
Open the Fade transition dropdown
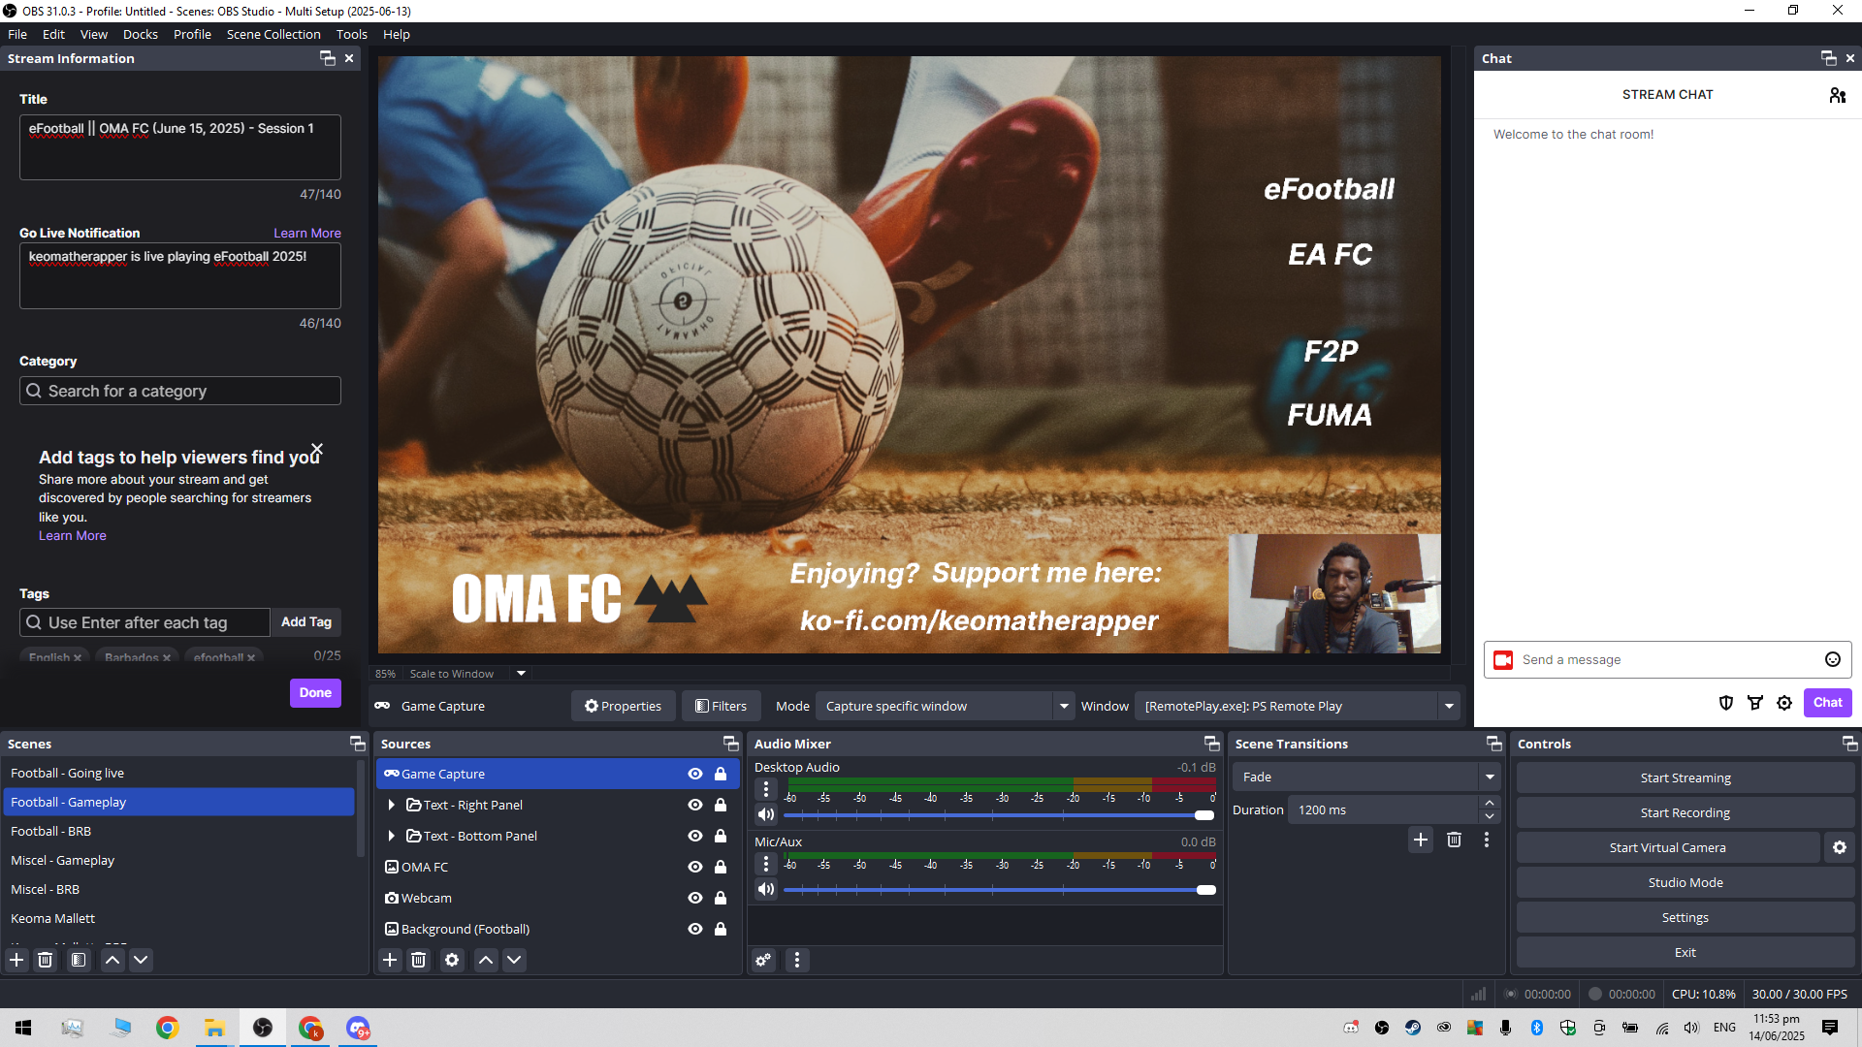click(x=1490, y=777)
